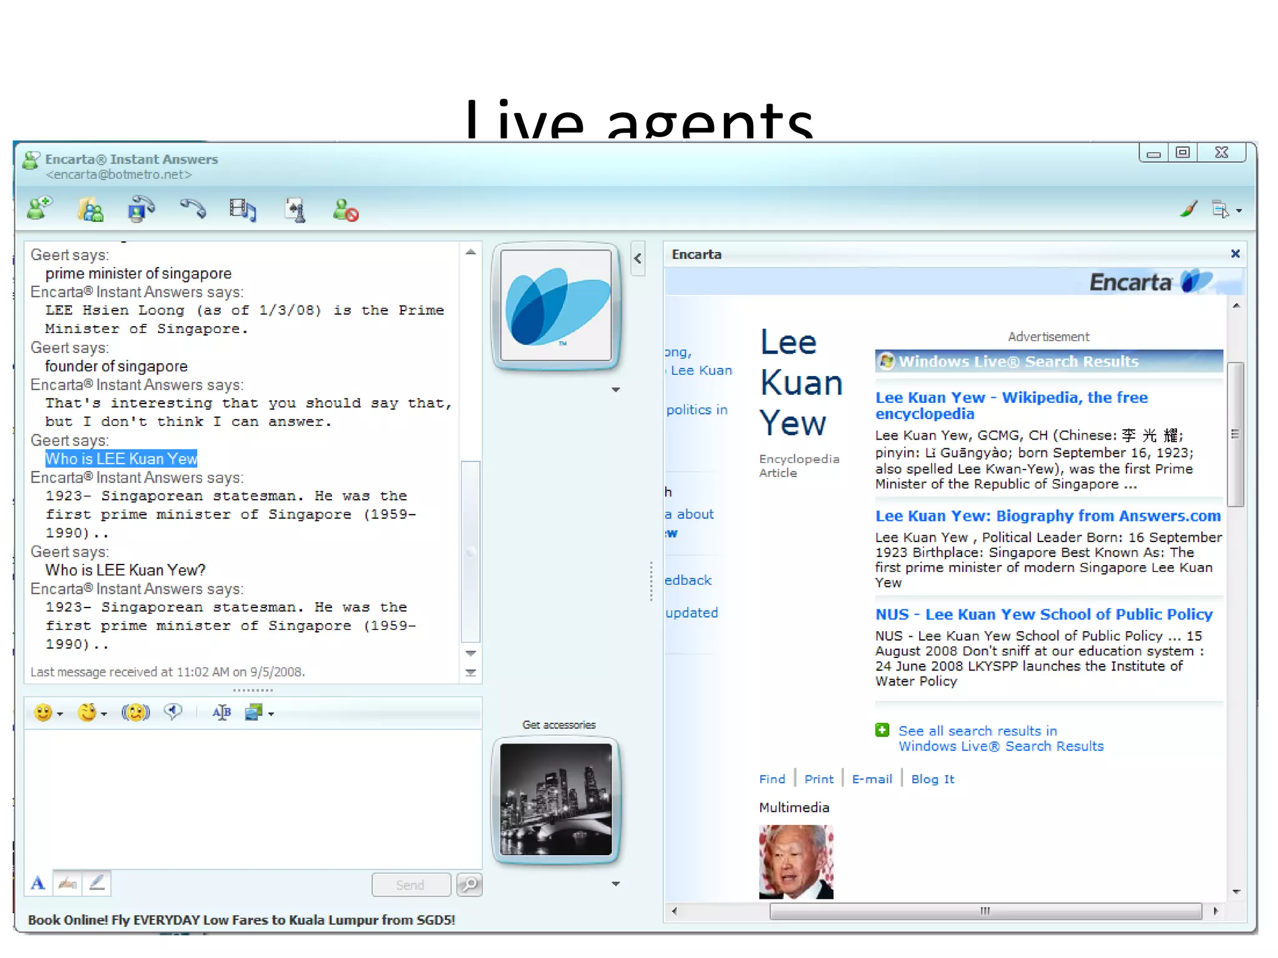Click the Print link
The width and height of the screenshot is (1278, 958).
[819, 779]
